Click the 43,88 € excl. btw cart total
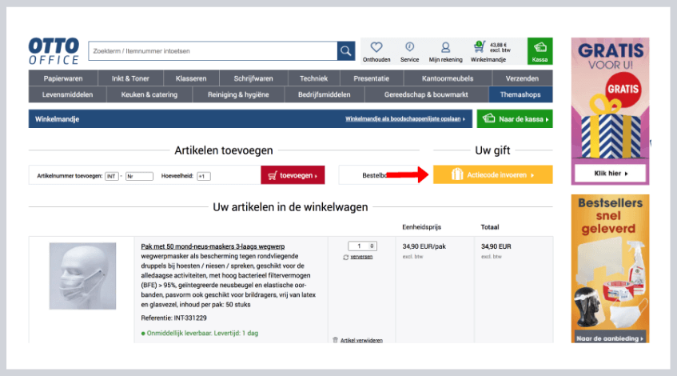The image size is (677, 376). [x=500, y=47]
